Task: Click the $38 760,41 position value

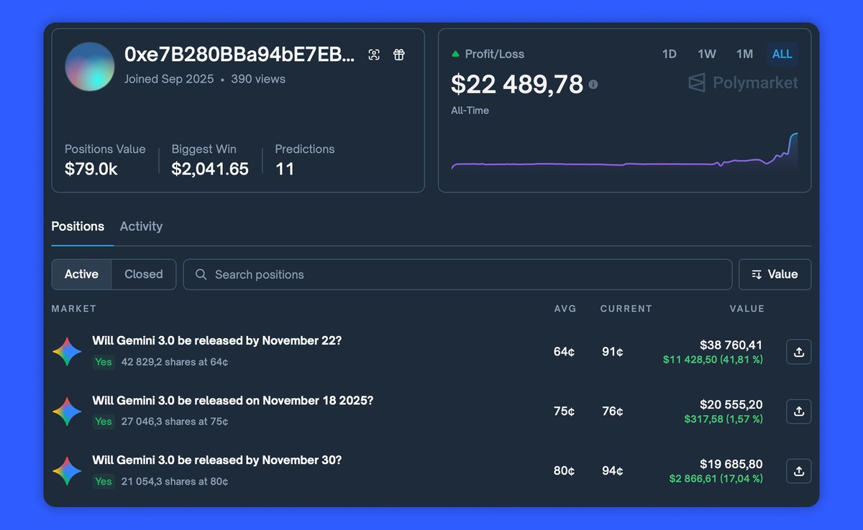Action: coord(731,345)
